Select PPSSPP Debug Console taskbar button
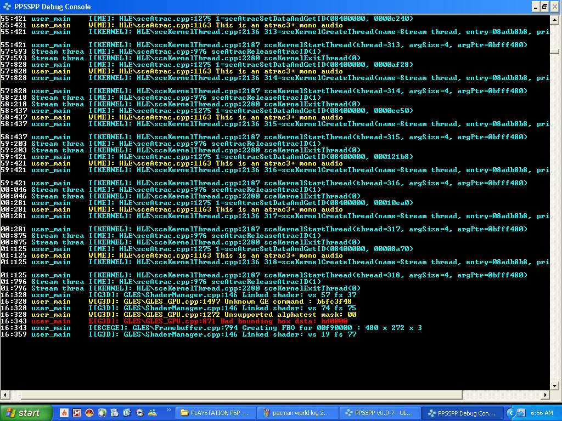The image size is (562, 421). click(x=462, y=413)
